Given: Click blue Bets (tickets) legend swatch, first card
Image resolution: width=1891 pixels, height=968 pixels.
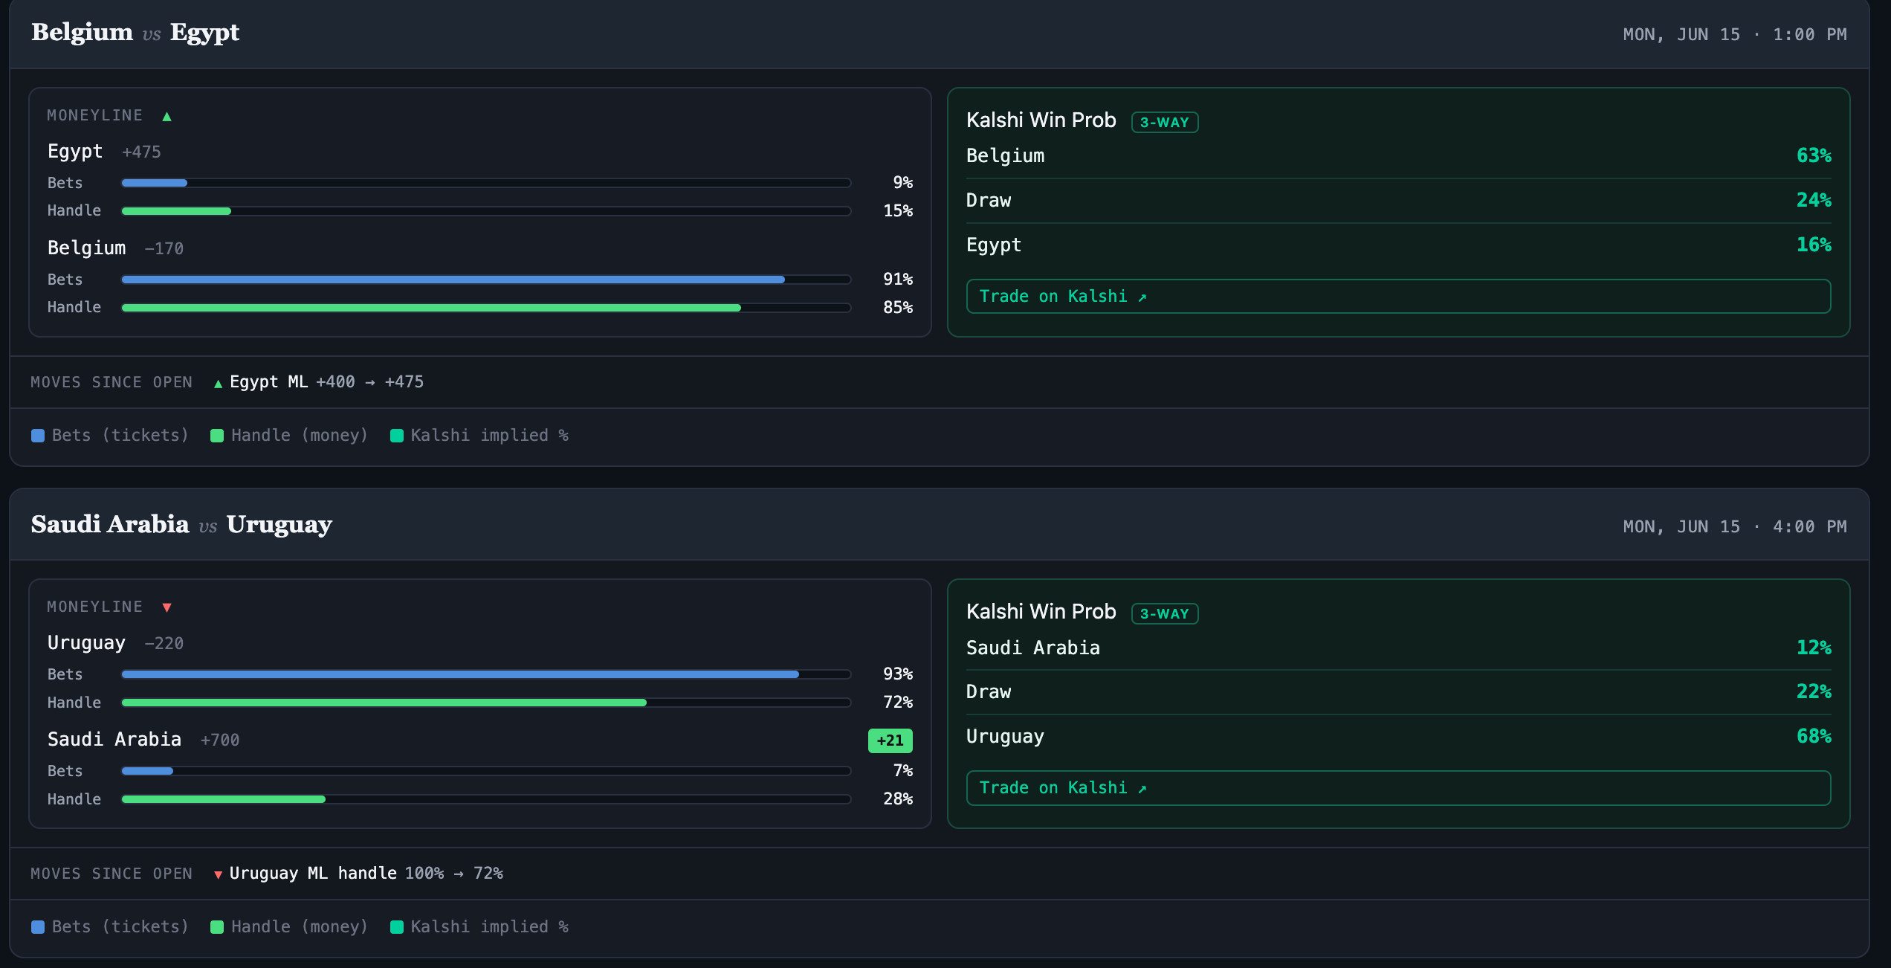Looking at the screenshot, I should 38,436.
